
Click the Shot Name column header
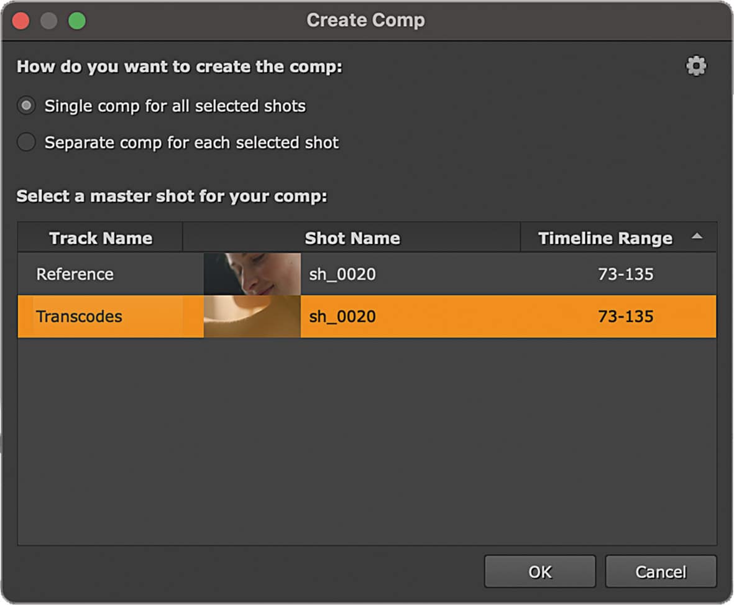click(x=352, y=238)
